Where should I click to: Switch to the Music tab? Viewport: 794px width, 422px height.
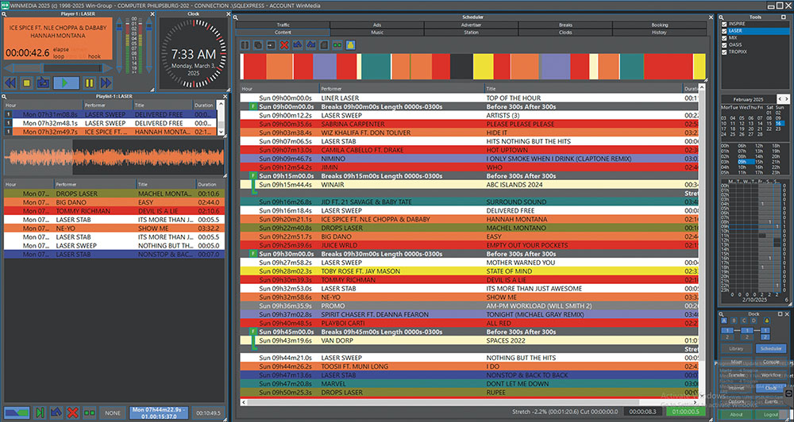[x=377, y=33]
